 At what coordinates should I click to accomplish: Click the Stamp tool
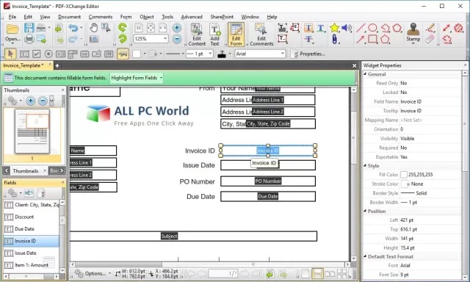coord(413,33)
